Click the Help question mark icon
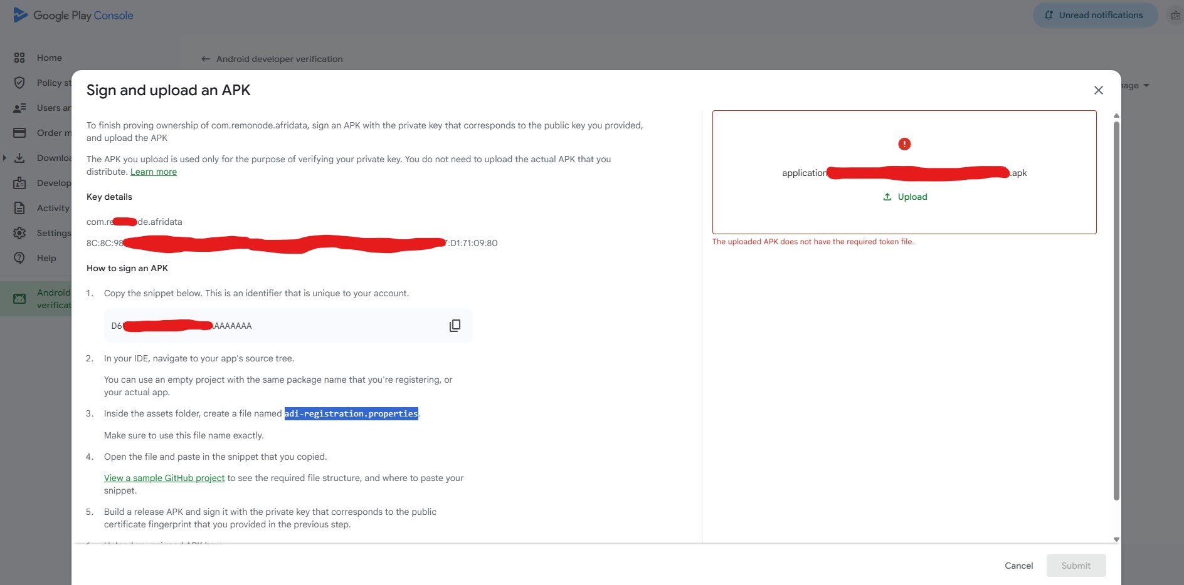The width and height of the screenshot is (1184, 585). click(19, 258)
